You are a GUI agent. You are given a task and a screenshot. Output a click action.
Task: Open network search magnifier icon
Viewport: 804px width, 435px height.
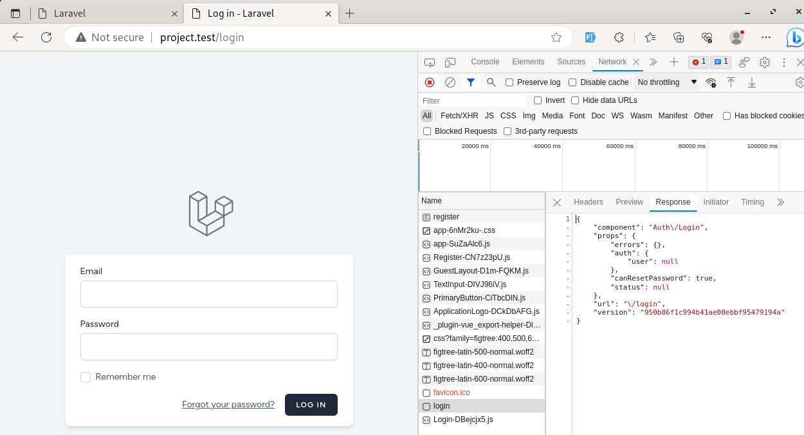click(x=491, y=82)
